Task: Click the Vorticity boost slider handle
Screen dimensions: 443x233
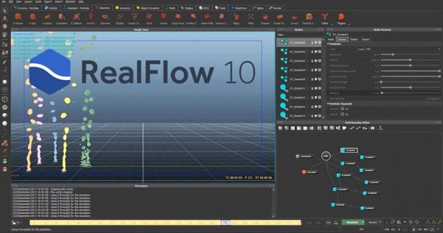Action: click(410, 87)
